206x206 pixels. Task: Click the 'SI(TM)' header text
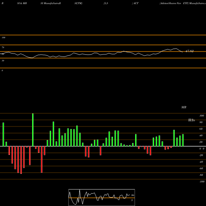coord(78,3)
